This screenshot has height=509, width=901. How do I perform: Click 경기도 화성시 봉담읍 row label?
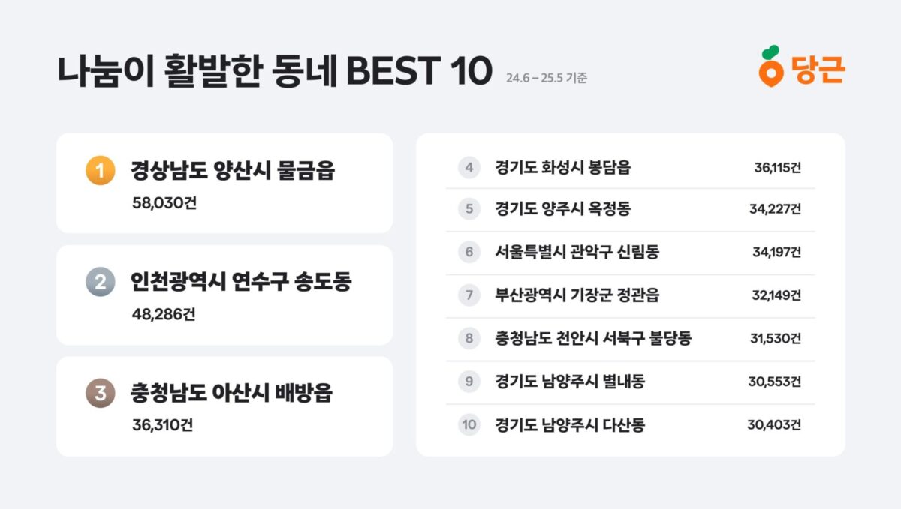[563, 167]
